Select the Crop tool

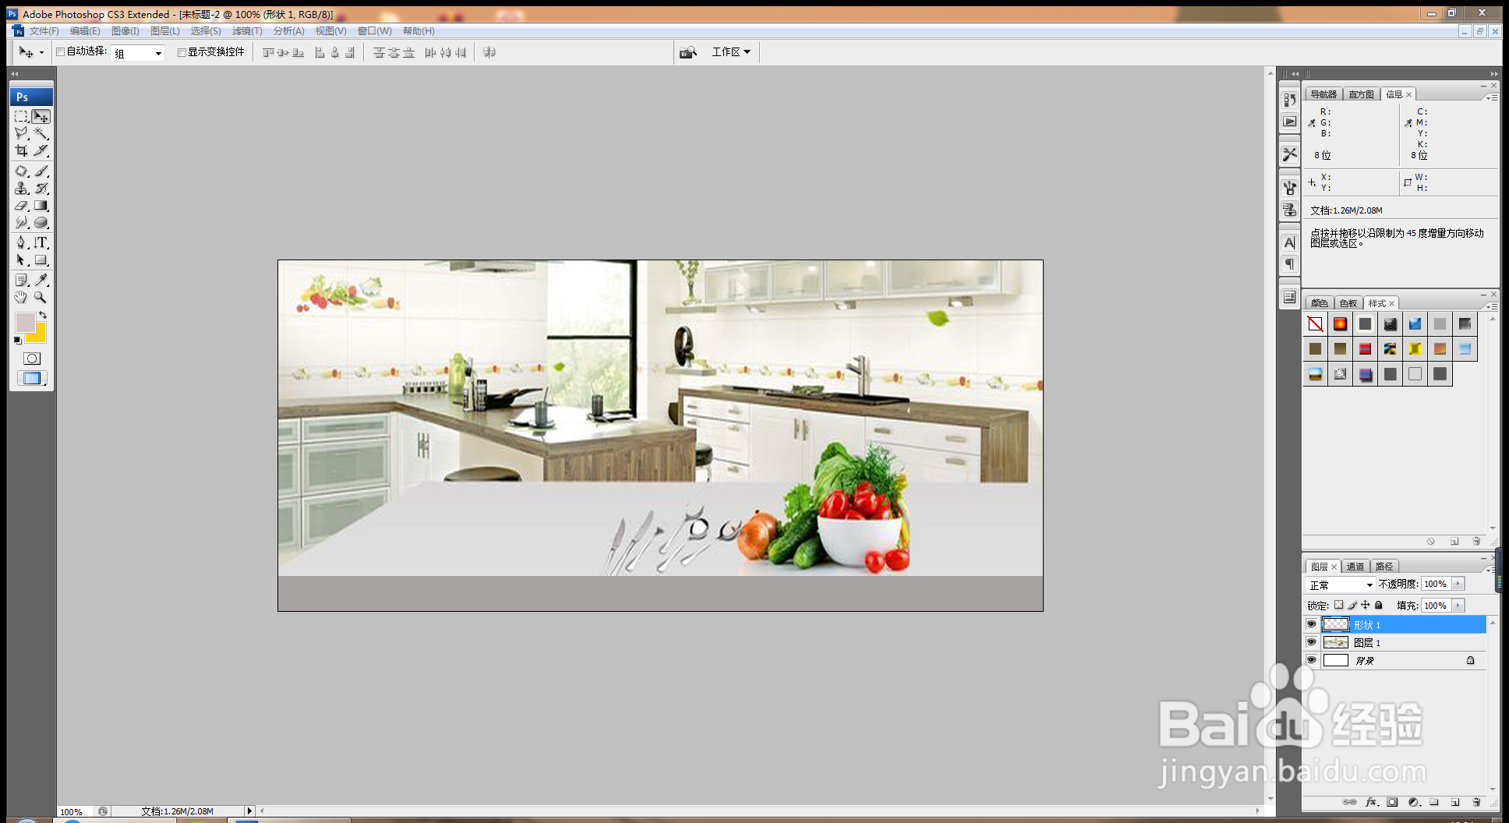(x=22, y=150)
